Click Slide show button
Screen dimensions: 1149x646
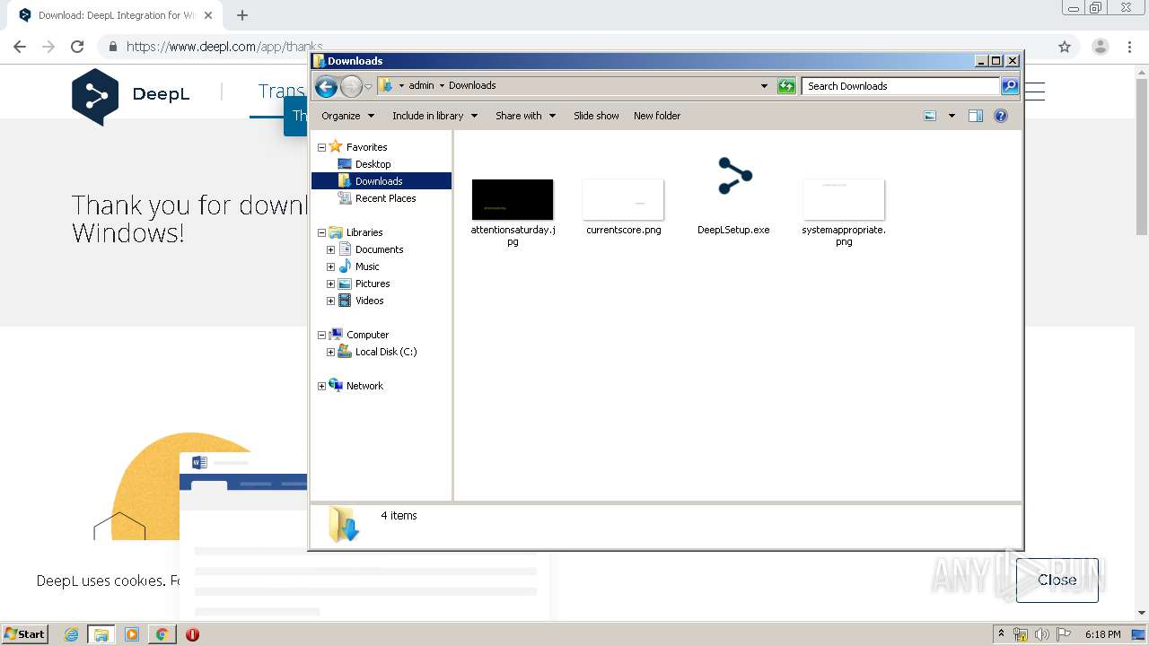tap(596, 116)
